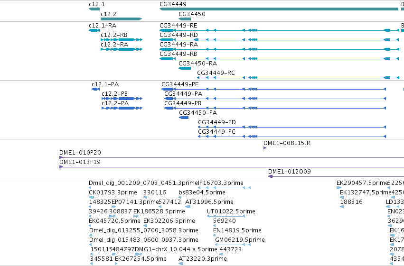The image size is (404, 266).
Task: Click EST IP16703.3prime
Action: pos(224,188)
